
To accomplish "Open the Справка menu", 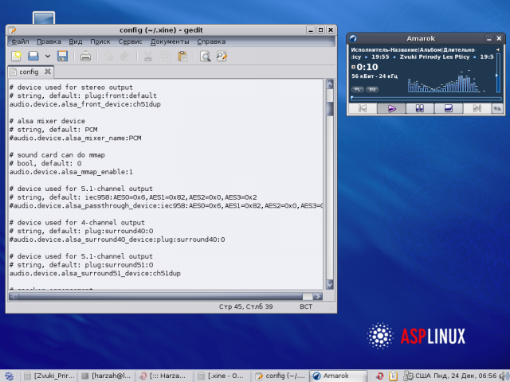I will (211, 41).
